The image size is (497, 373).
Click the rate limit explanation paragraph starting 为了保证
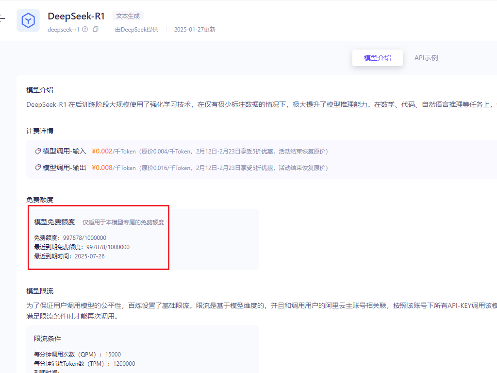coord(262,311)
